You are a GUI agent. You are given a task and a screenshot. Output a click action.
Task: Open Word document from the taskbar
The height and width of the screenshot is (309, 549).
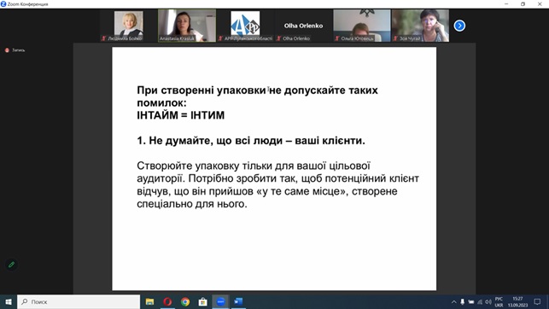click(x=238, y=301)
